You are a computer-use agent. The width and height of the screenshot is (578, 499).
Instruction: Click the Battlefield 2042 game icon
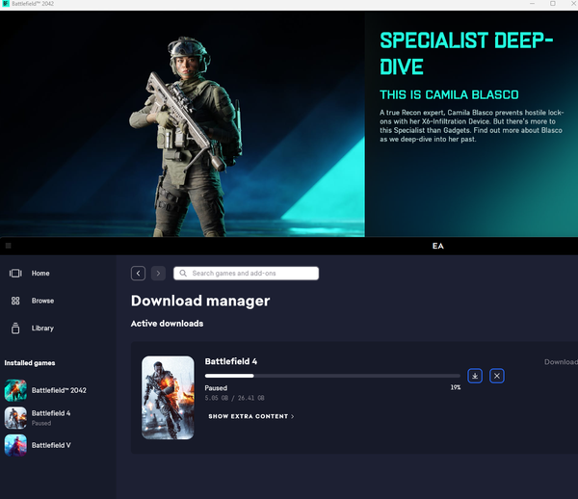(15, 390)
